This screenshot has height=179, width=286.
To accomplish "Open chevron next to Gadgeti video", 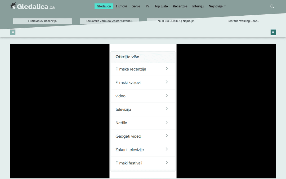I will (167, 136).
